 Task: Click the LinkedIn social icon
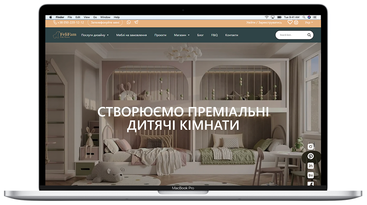click(x=311, y=165)
